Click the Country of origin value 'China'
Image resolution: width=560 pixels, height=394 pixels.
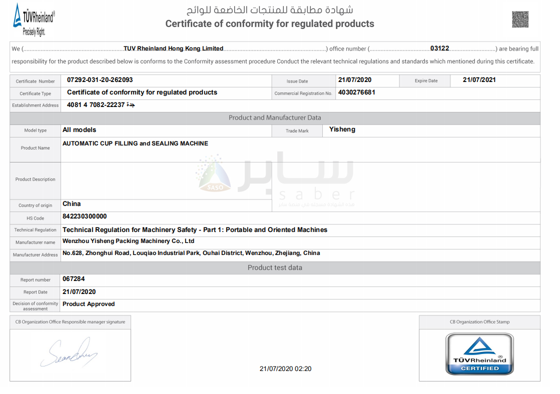click(72, 204)
